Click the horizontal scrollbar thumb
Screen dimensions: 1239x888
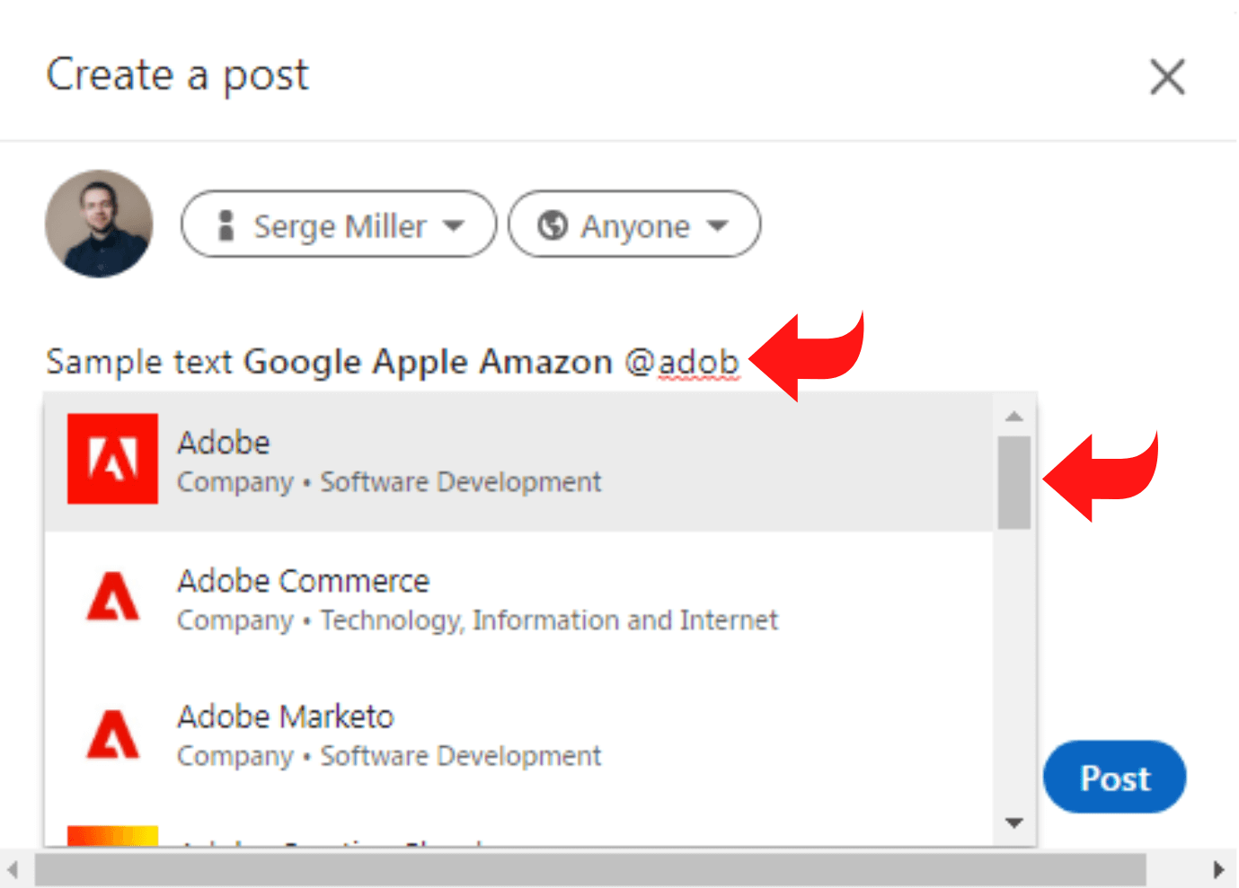[590, 869]
